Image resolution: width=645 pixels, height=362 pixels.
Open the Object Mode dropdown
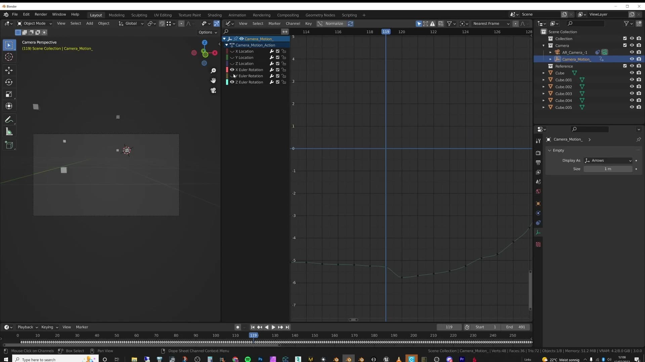(35, 23)
